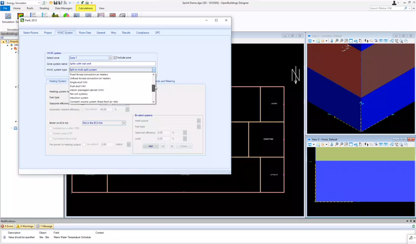Select Induction system option

point(79,98)
